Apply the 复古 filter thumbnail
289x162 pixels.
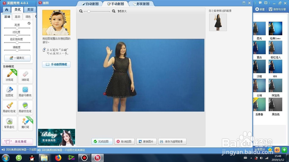tap(259, 48)
